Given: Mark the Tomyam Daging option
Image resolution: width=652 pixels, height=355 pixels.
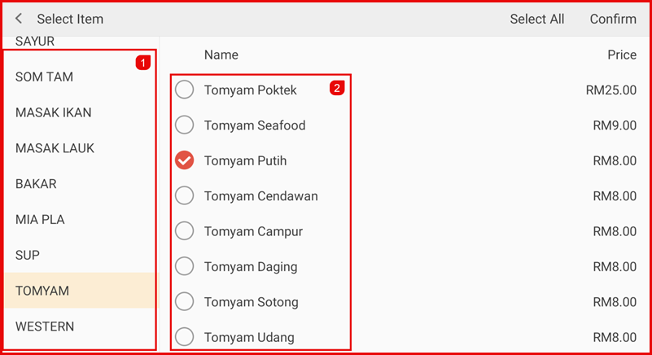Looking at the screenshot, I should point(185,267).
